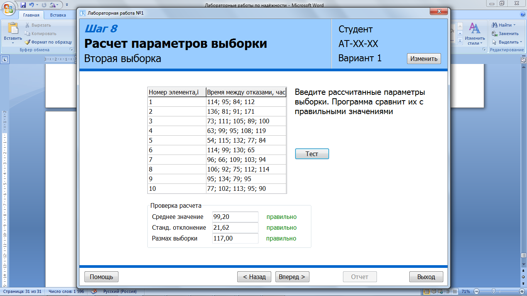
Task: Click Время между отказами column header
Action: pyautogui.click(x=246, y=92)
